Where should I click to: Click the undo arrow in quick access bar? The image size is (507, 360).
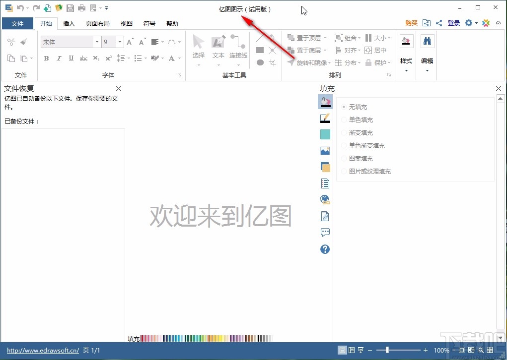tap(20, 8)
